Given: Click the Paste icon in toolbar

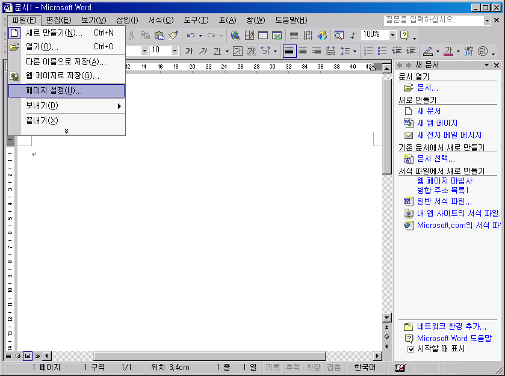Looking at the screenshot, I should click(160, 35).
